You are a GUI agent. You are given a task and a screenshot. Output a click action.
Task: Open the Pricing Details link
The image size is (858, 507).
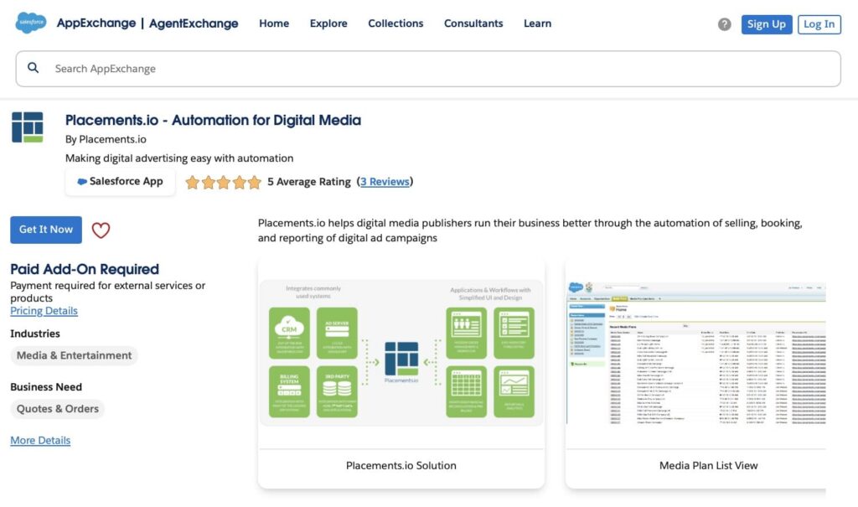click(44, 310)
